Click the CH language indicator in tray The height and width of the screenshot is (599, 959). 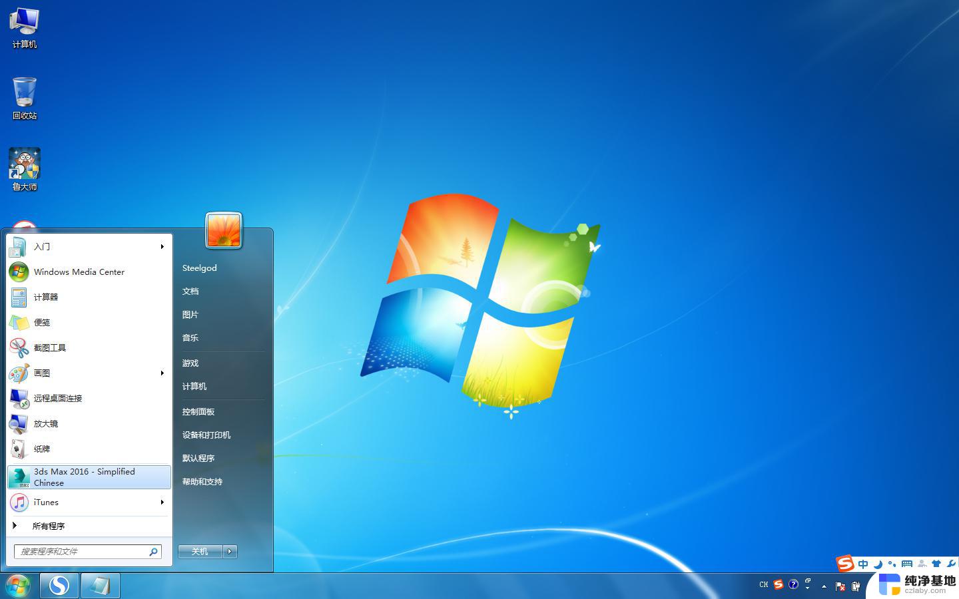pyautogui.click(x=764, y=585)
